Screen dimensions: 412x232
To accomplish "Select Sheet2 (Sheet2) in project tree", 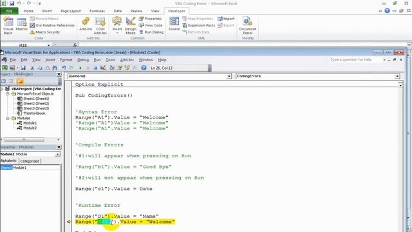I will [36, 104].
